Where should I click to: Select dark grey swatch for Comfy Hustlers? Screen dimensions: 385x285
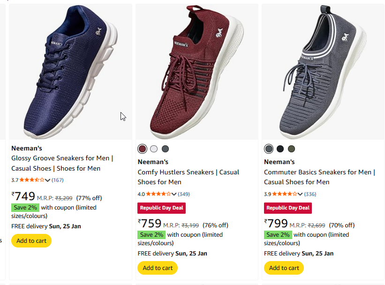pos(165,149)
